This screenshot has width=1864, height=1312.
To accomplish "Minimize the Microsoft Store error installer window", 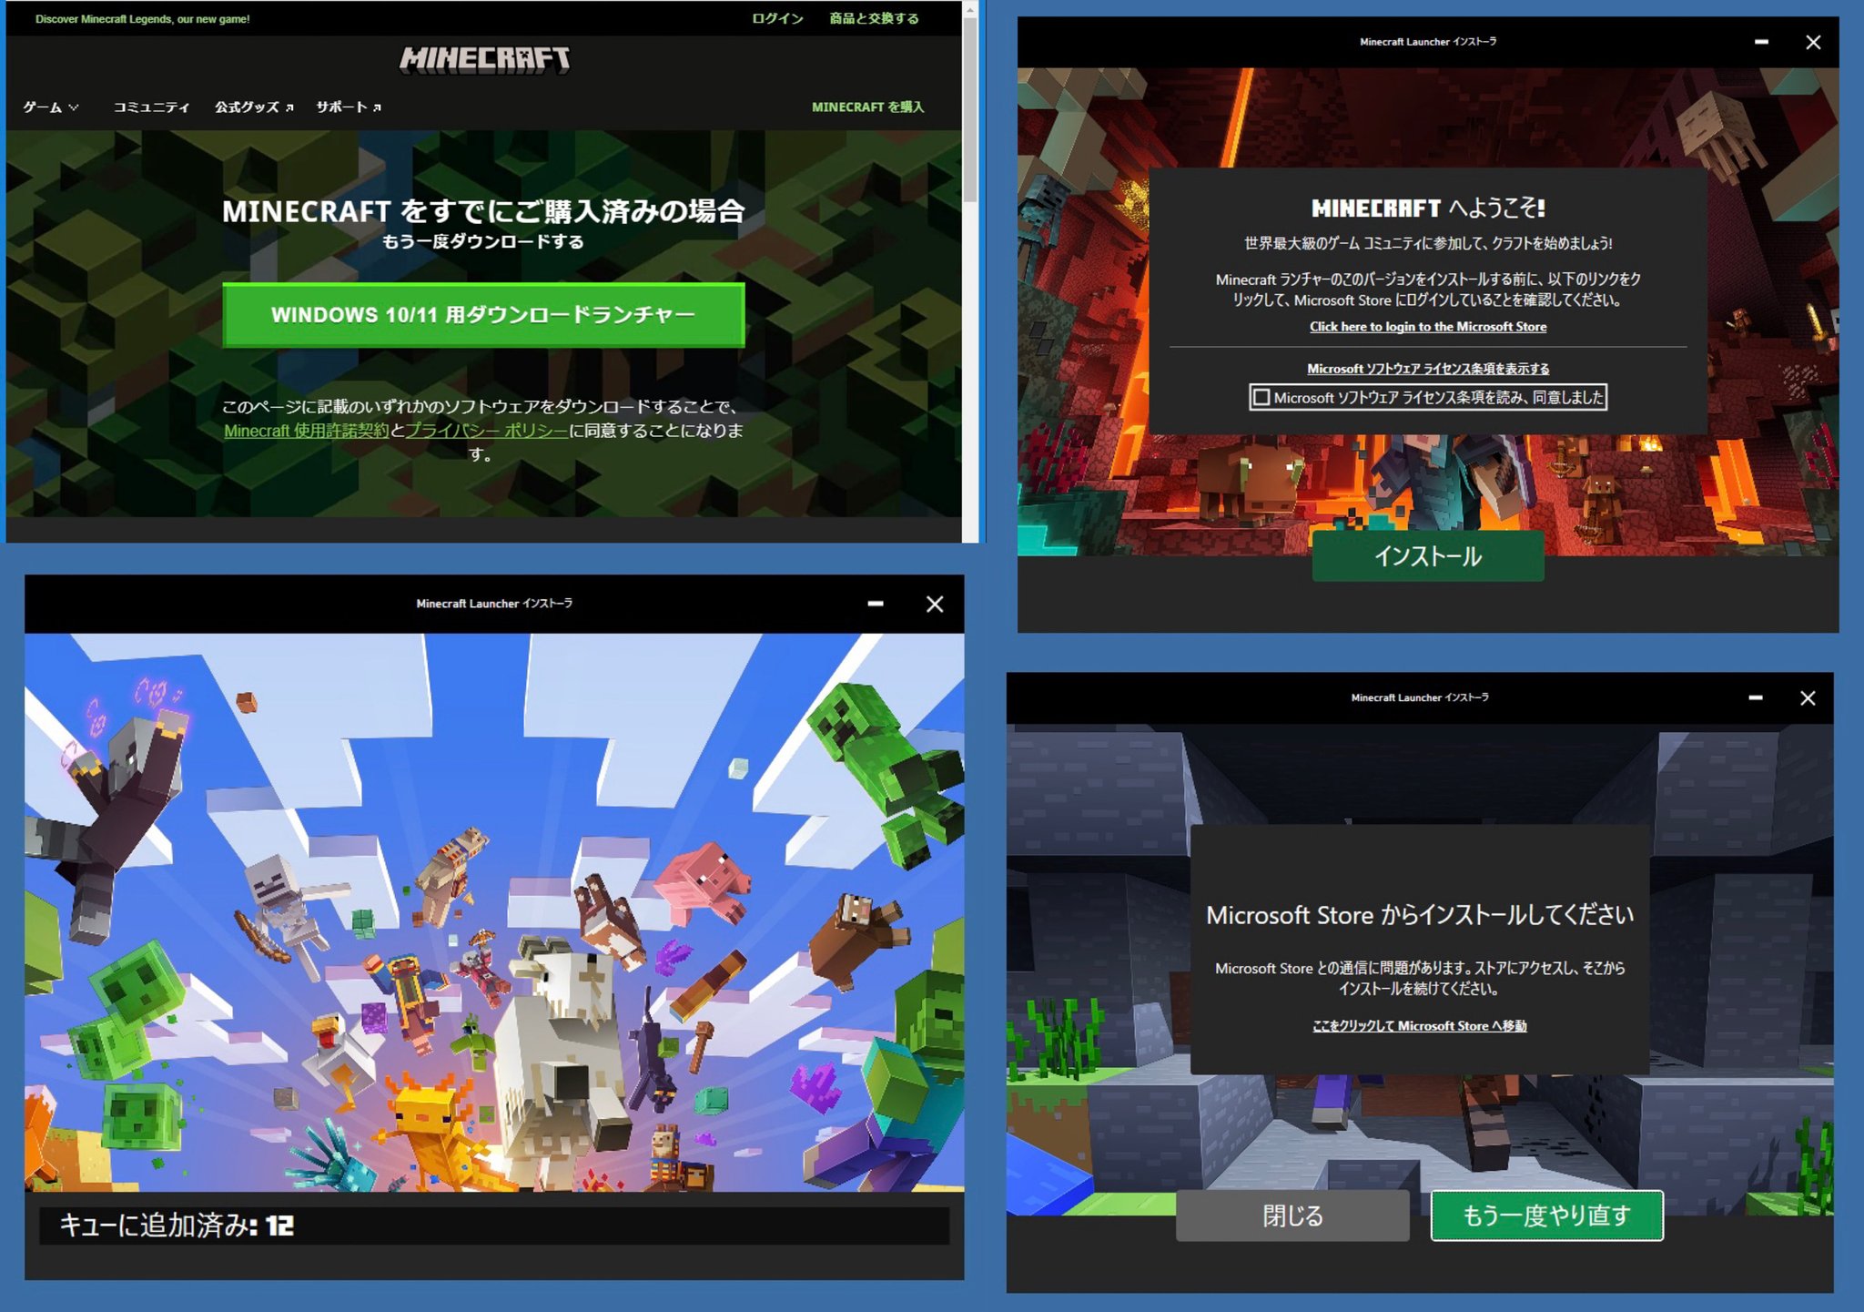I will [x=1756, y=698].
